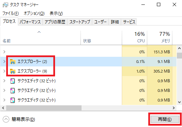182x127 pixels.
Task: Open the 表示(V) menu
Action: point(56,13)
